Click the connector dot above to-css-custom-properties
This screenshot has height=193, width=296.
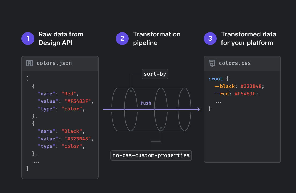click(161, 128)
